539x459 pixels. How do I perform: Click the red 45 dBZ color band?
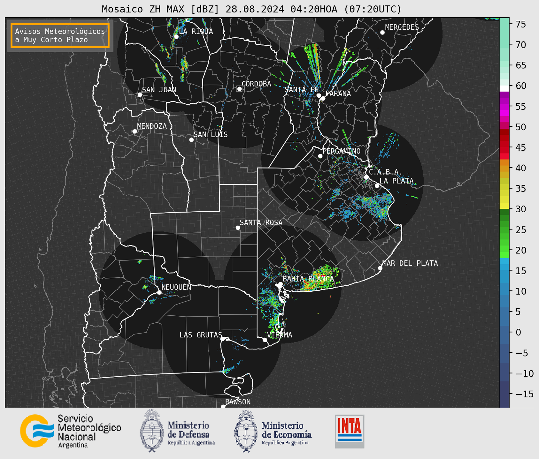point(504,147)
